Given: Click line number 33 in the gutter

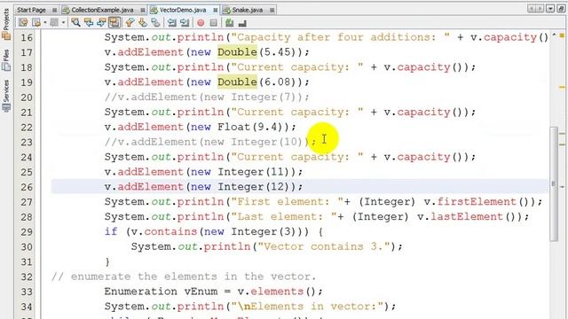Looking at the screenshot, I should pos(27,292).
